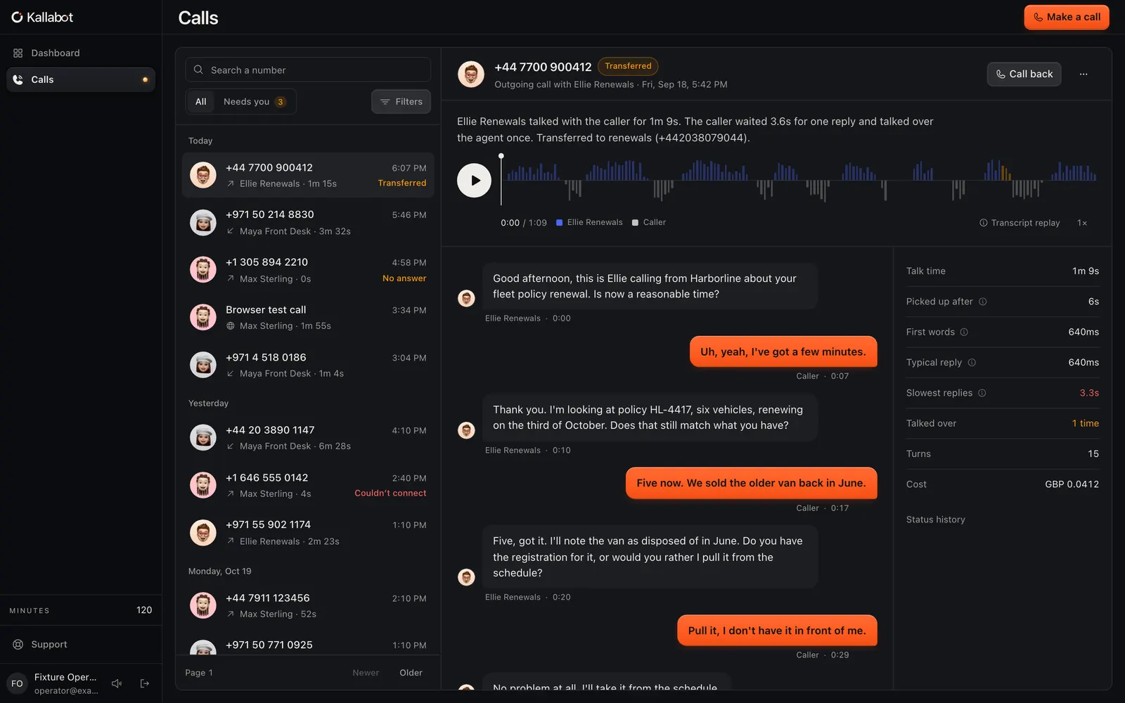
Task: Click the mute sound icon in sidebar
Action: pos(117,683)
